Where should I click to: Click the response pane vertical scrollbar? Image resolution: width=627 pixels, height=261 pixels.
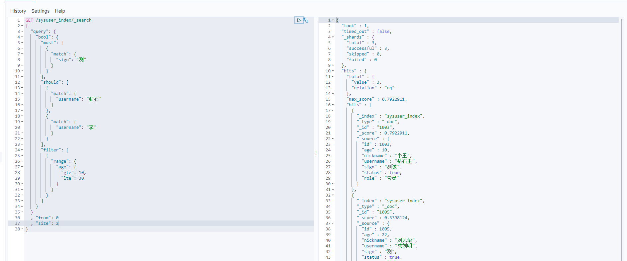tap(622, 139)
